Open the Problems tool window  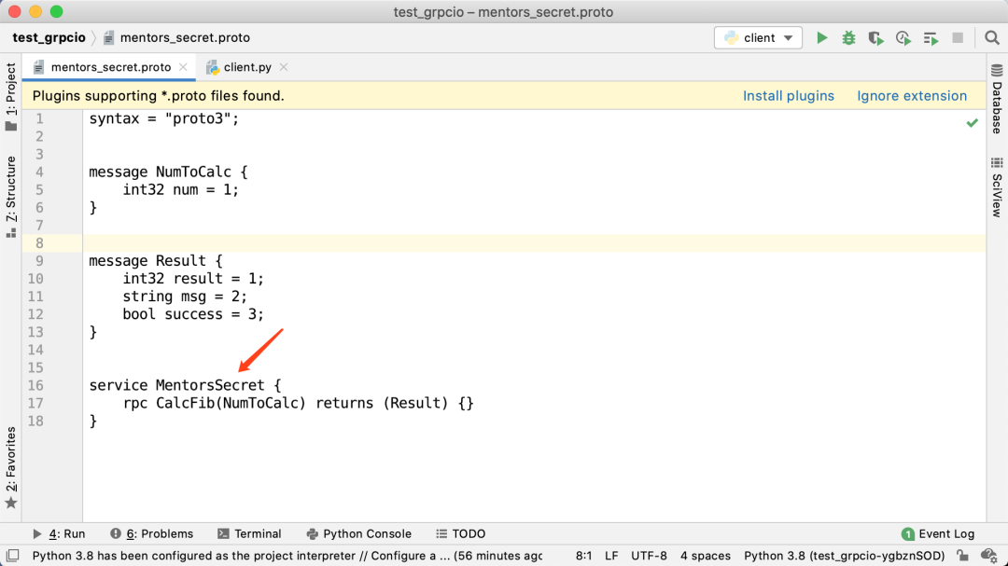(x=152, y=534)
